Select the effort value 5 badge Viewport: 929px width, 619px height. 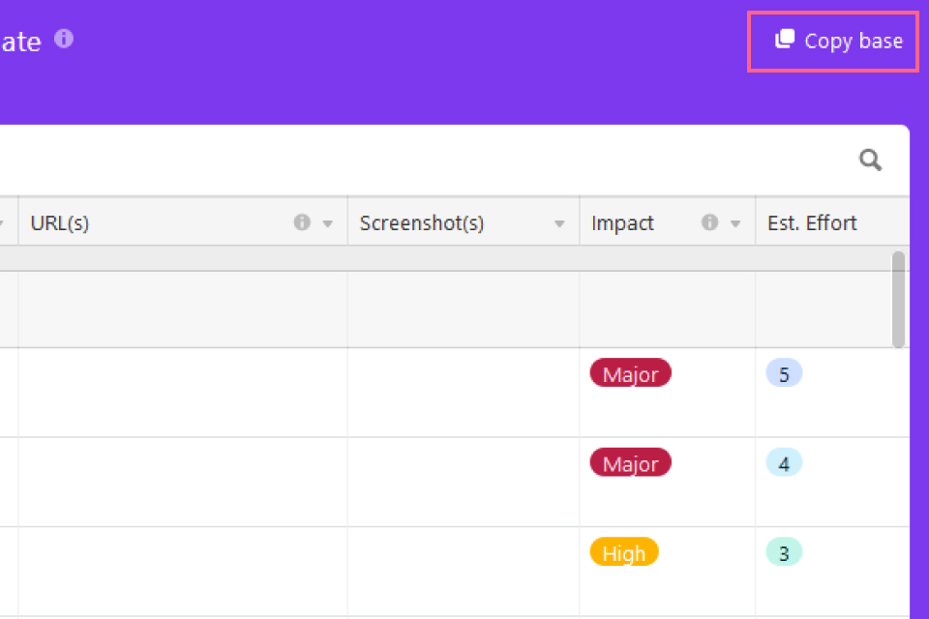point(784,373)
